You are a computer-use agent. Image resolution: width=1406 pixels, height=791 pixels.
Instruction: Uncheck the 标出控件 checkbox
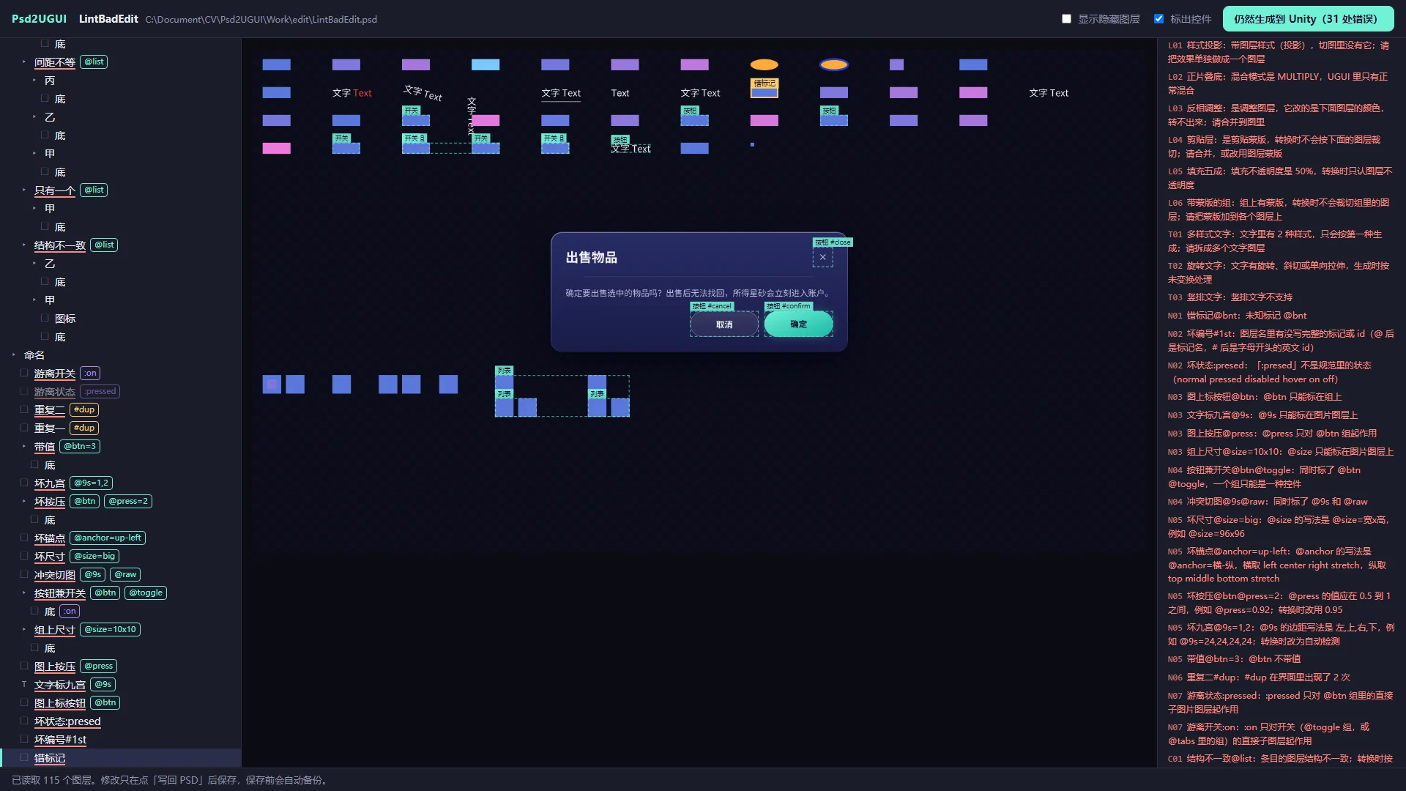point(1158,19)
